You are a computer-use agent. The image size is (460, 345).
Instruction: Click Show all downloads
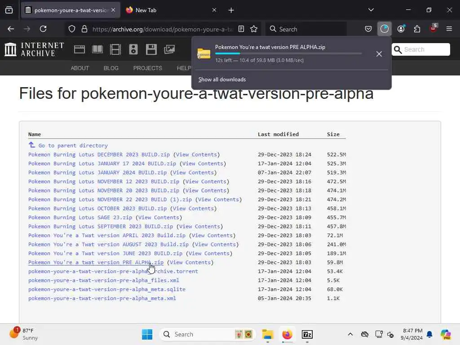(x=222, y=80)
